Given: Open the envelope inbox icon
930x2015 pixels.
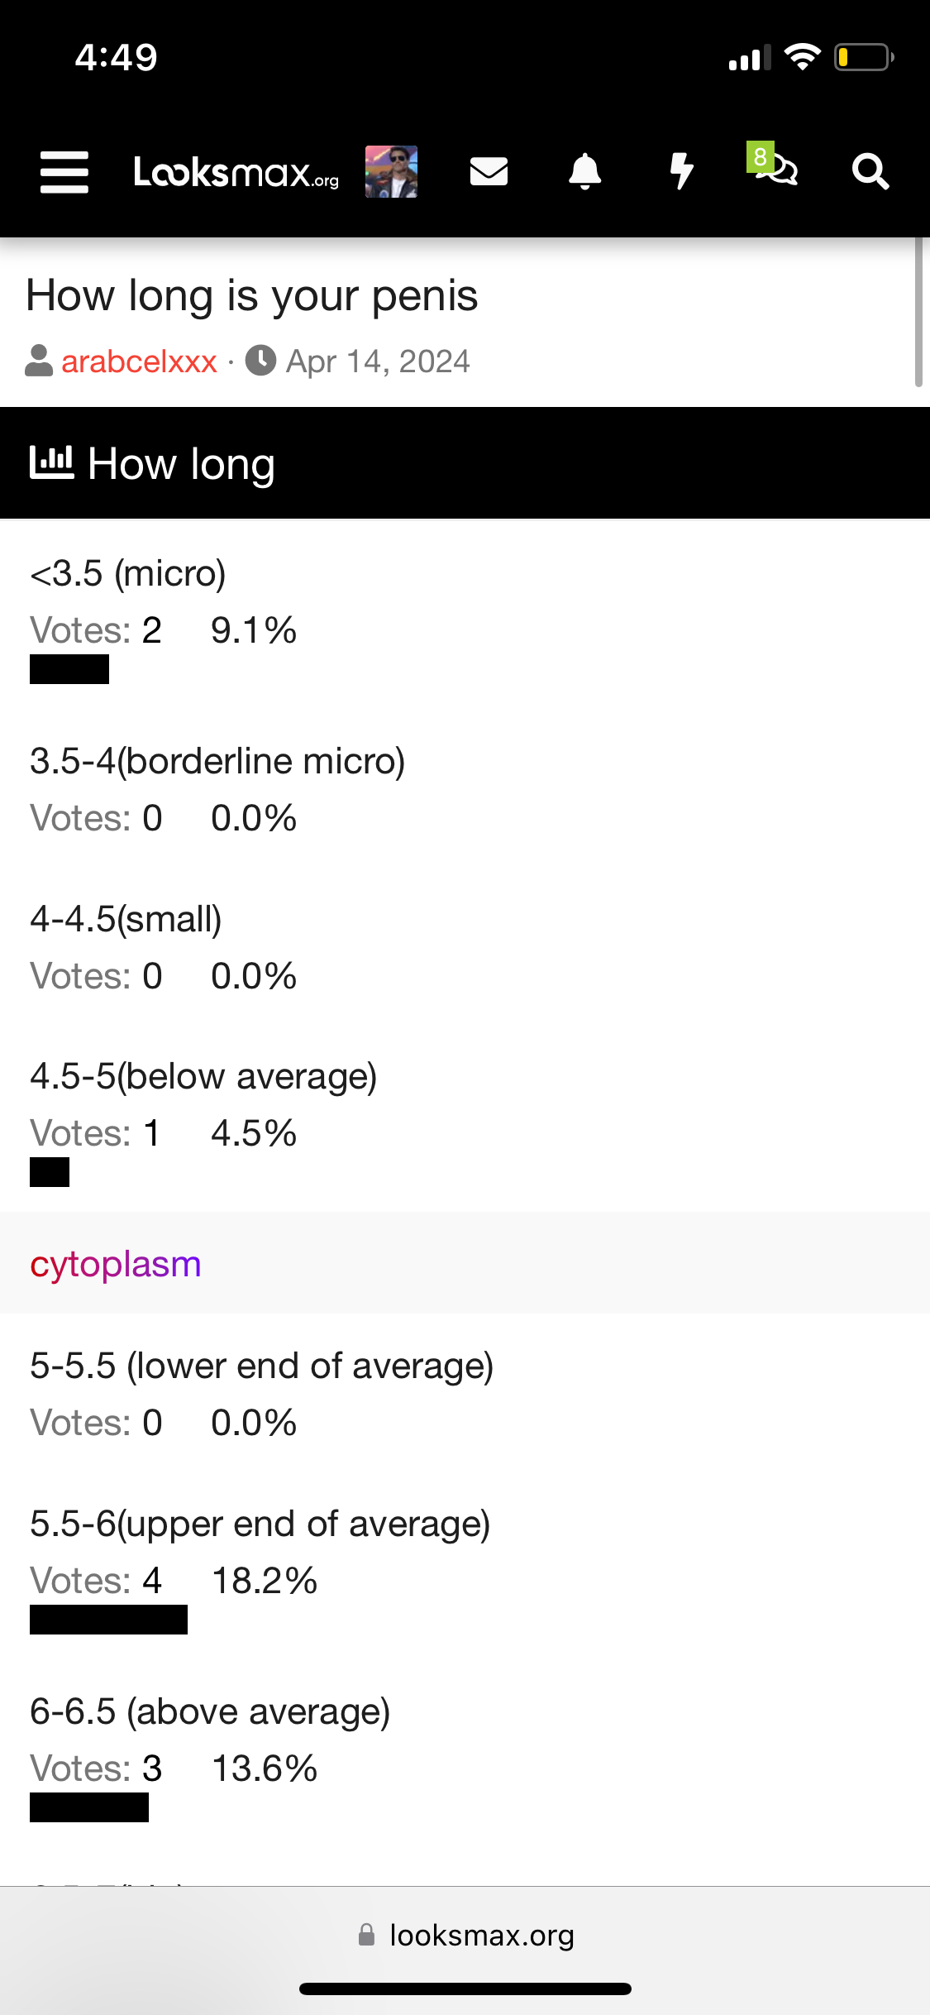Looking at the screenshot, I should point(489,172).
